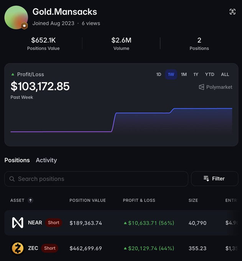Image resolution: width=242 pixels, height=261 pixels.
Task: Click the $2.6M Volume stat
Action: pyautogui.click(x=121, y=43)
